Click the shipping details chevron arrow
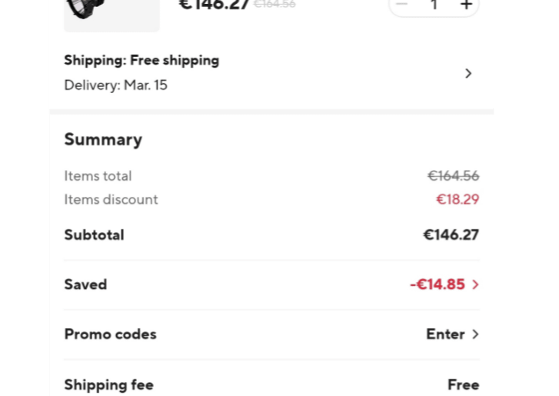 [468, 74]
